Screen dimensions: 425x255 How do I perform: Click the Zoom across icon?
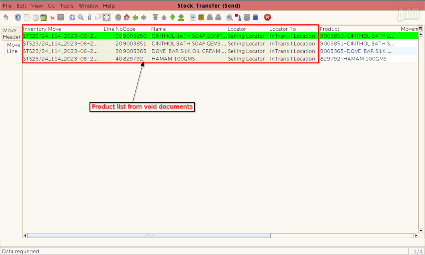coord(230,17)
